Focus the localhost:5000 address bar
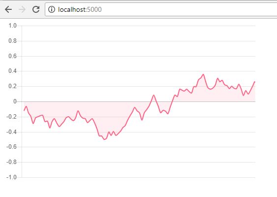Viewport: 277px width, 197px height. (161, 9)
